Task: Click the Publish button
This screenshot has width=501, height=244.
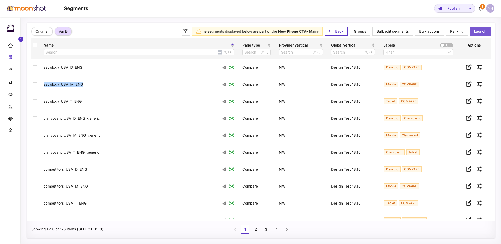Action: tap(451, 8)
